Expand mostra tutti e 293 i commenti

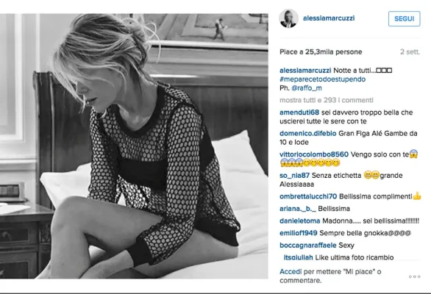327,100
